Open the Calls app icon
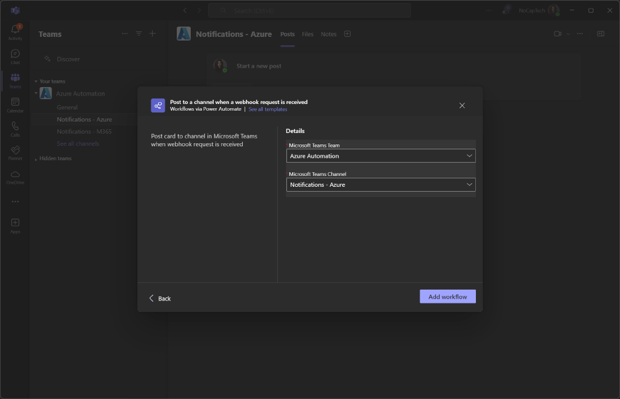This screenshot has height=399, width=620. 15,129
